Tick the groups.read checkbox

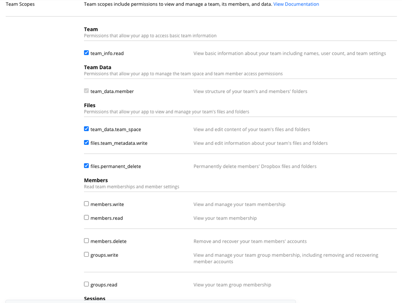87,284
